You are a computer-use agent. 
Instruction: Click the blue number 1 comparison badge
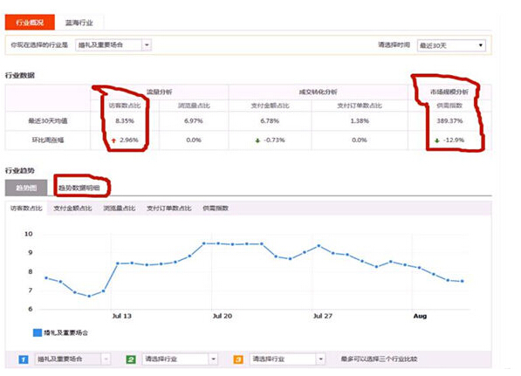24,359
